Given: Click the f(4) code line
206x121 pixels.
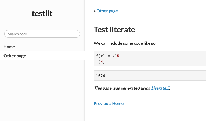Looking at the screenshot, I should (x=100, y=61).
